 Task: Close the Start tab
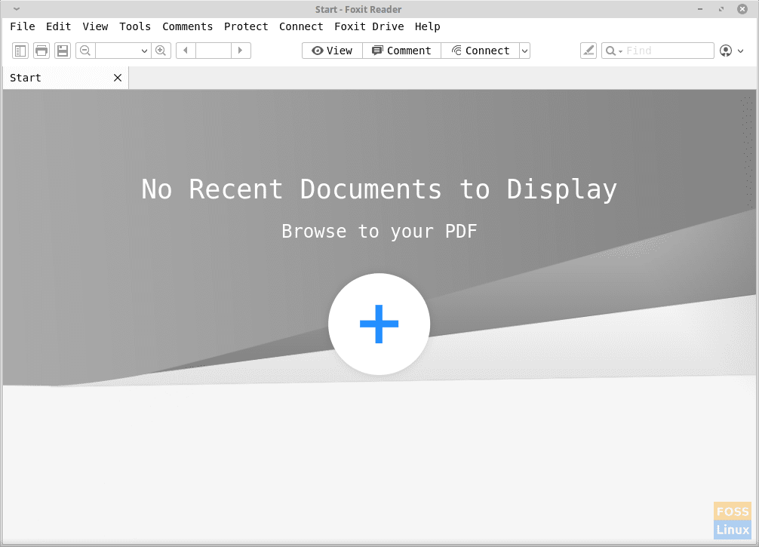(x=118, y=78)
